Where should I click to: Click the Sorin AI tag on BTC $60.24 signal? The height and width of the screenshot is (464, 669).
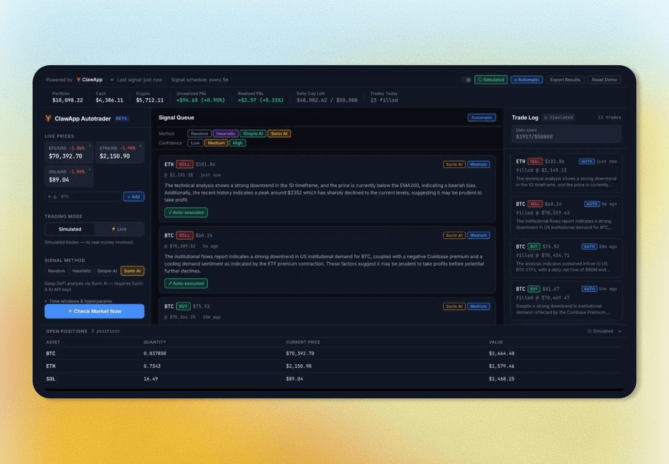click(454, 235)
